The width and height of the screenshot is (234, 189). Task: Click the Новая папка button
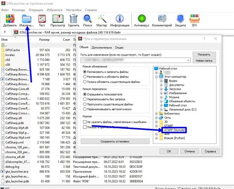coord(204,61)
